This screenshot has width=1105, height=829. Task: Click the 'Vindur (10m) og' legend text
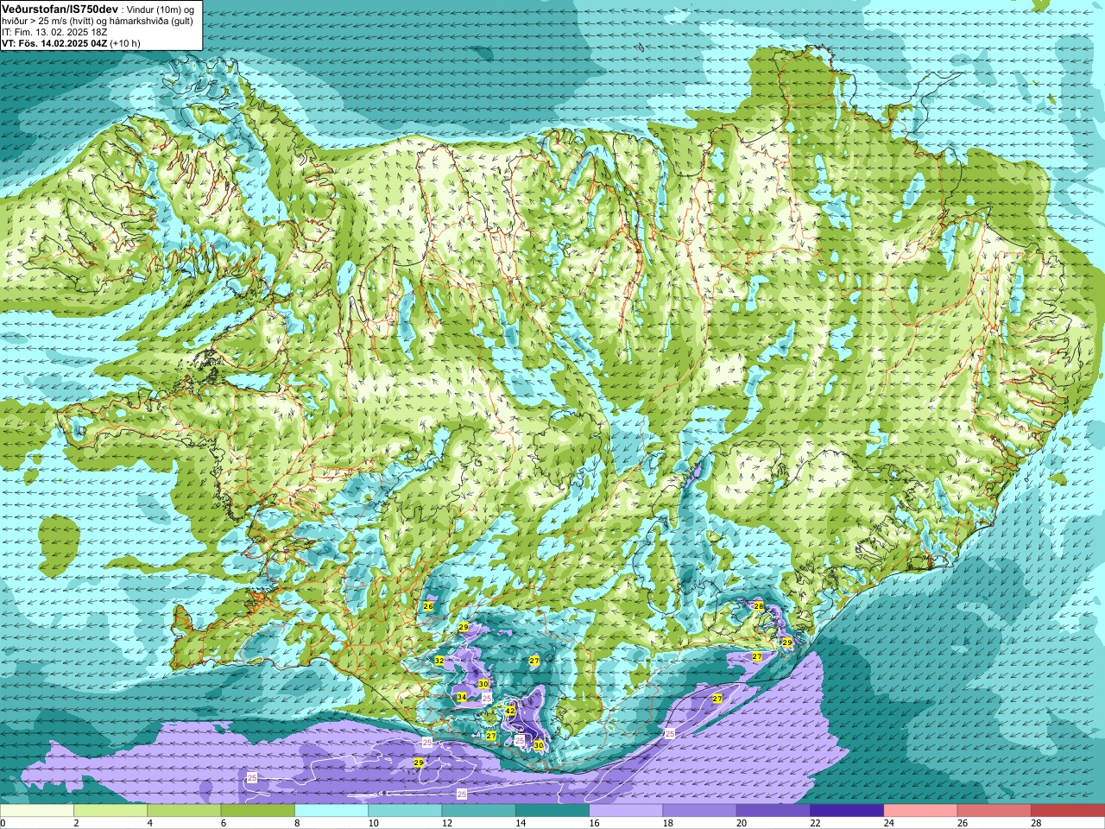point(162,9)
